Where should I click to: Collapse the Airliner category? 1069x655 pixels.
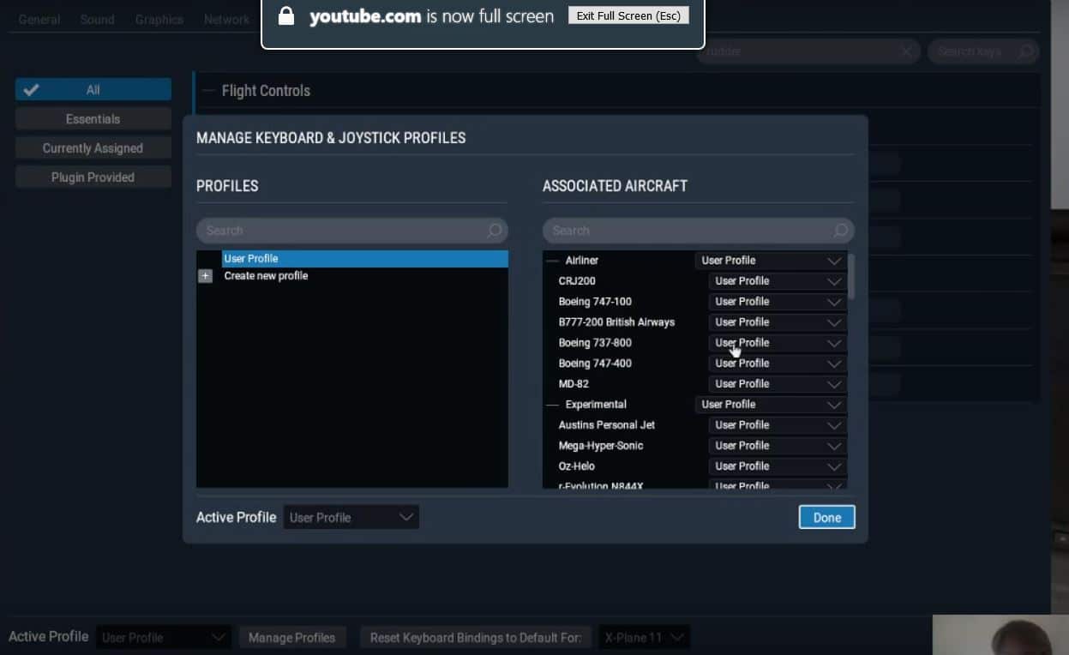point(552,261)
